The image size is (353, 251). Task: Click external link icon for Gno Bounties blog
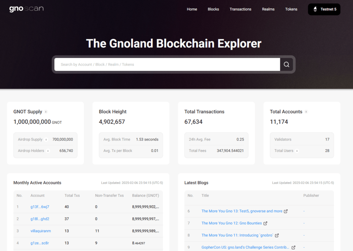point(265,223)
